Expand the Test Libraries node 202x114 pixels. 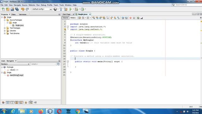coord(5,33)
